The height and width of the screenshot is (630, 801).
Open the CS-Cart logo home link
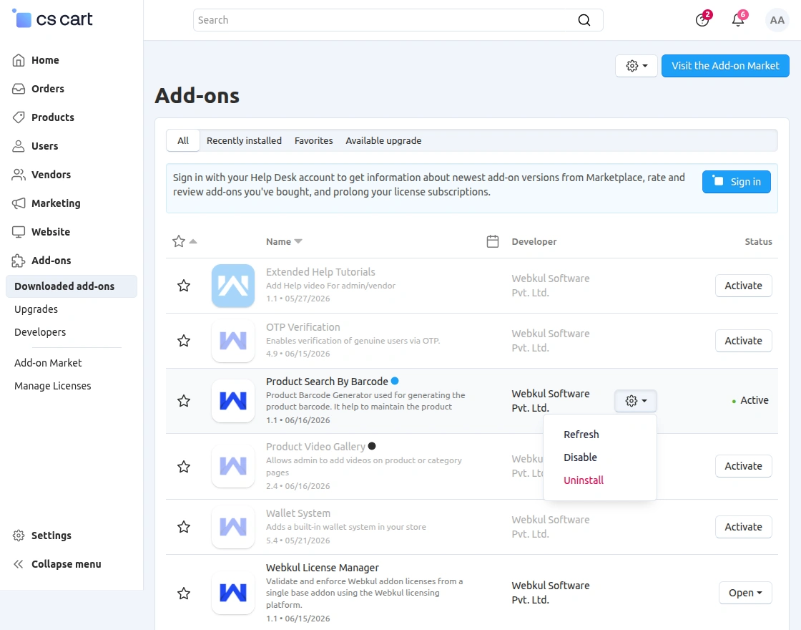pyautogui.click(x=52, y=19)
